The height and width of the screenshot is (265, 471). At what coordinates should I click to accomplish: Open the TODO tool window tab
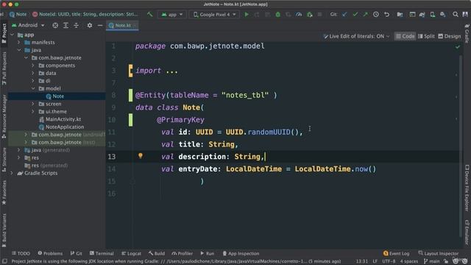click(x=21, y=253)
